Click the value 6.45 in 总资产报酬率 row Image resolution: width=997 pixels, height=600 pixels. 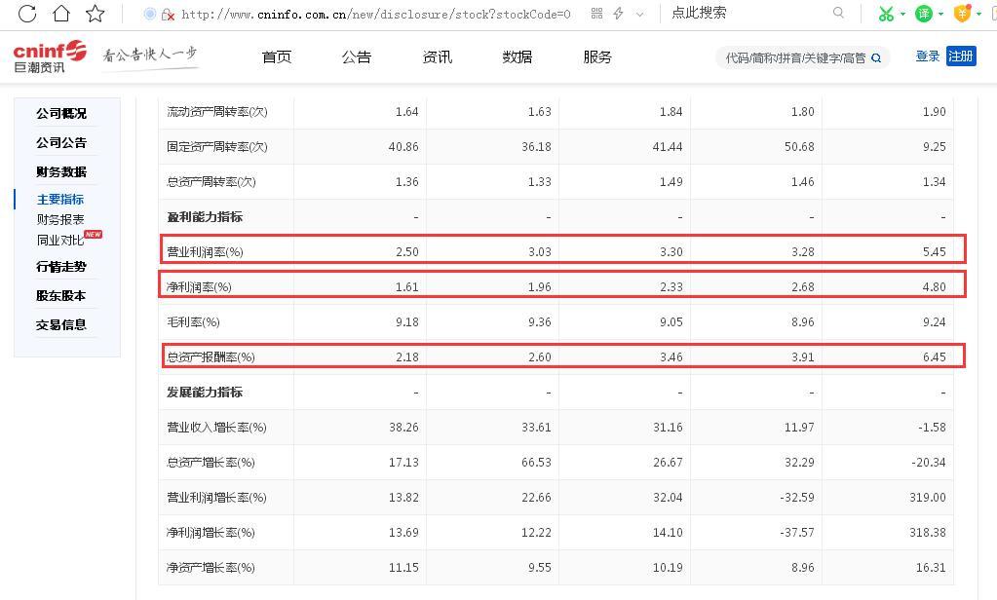click(x=934, y=356)
